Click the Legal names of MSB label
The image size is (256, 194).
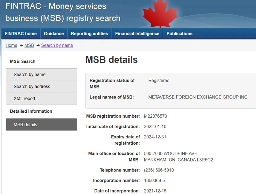pyautogui.click(x=112, y=97)
